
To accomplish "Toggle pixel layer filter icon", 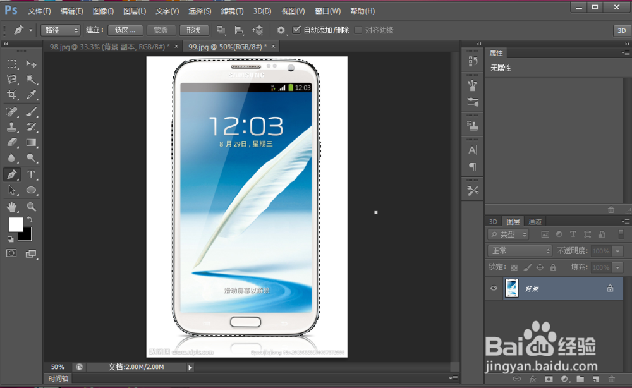I will [x=545, y=234].
